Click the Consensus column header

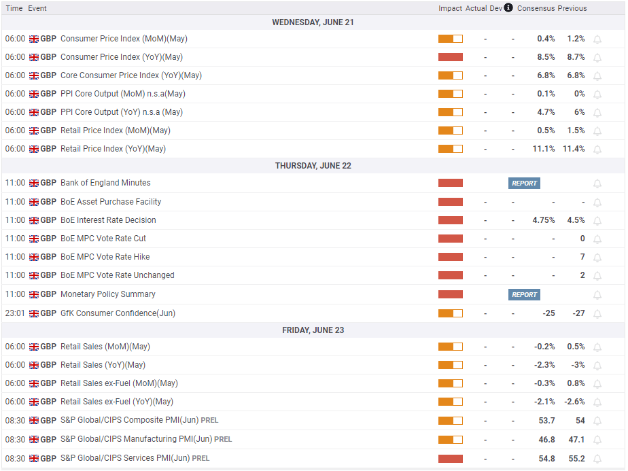[x=536, y=8]
